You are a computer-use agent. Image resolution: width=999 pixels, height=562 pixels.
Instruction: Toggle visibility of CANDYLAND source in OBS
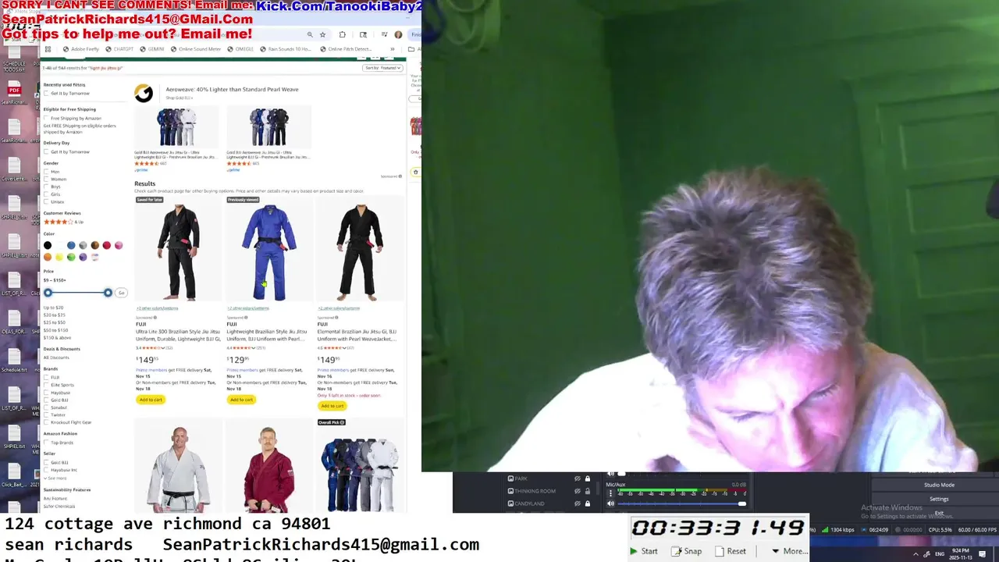[x=578, y=503]
